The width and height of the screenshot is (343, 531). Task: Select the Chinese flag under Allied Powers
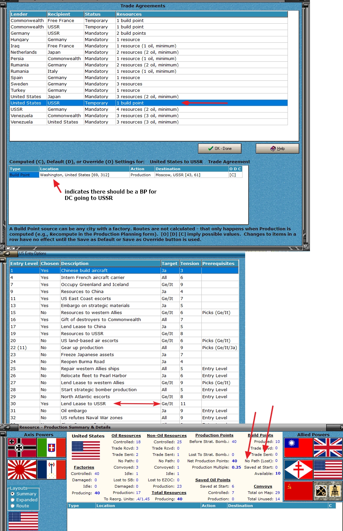(298, 448)
